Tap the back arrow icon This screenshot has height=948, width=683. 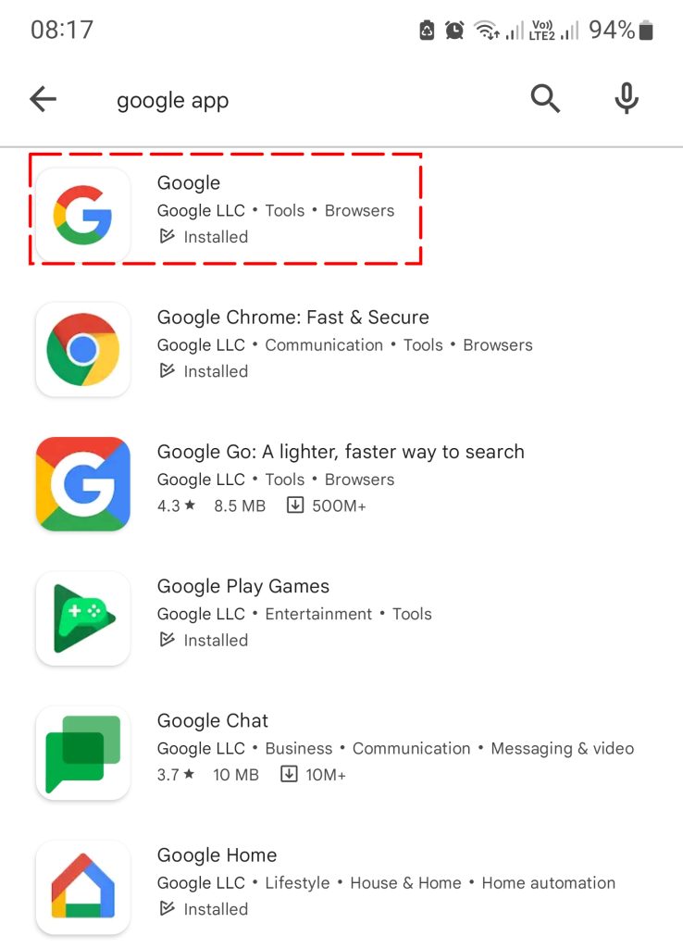43,99
